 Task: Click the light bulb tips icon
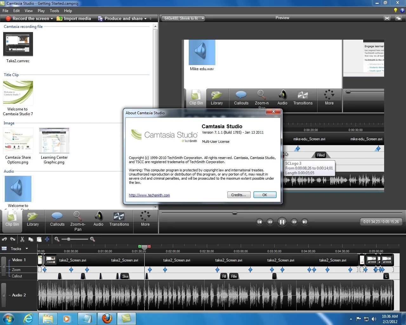(x=395, y=10)
